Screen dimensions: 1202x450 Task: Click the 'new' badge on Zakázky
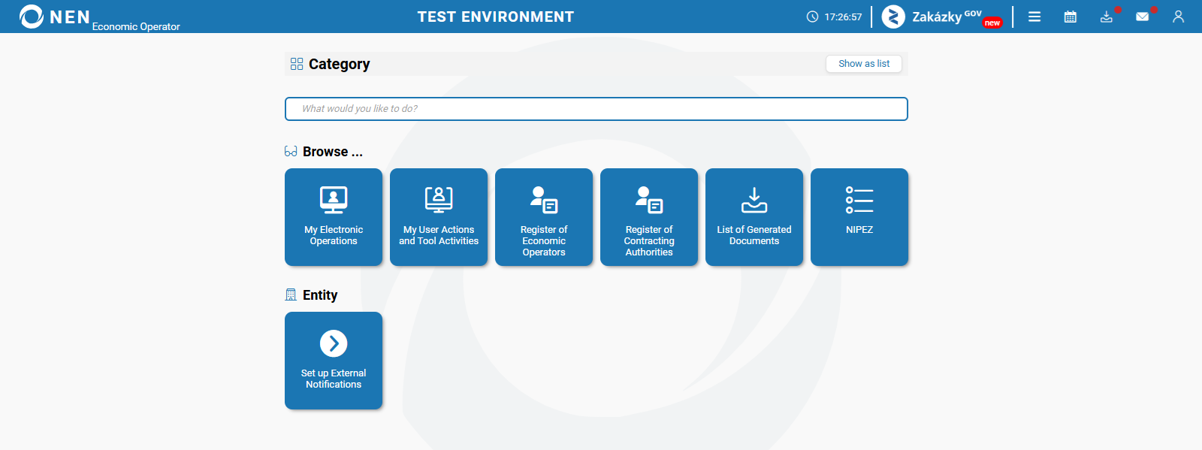(x=992, y=23)
